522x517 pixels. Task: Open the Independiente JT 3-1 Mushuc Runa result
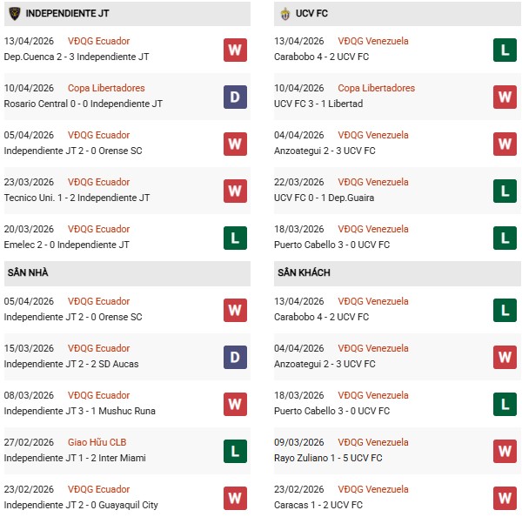[x=74, y=411]
